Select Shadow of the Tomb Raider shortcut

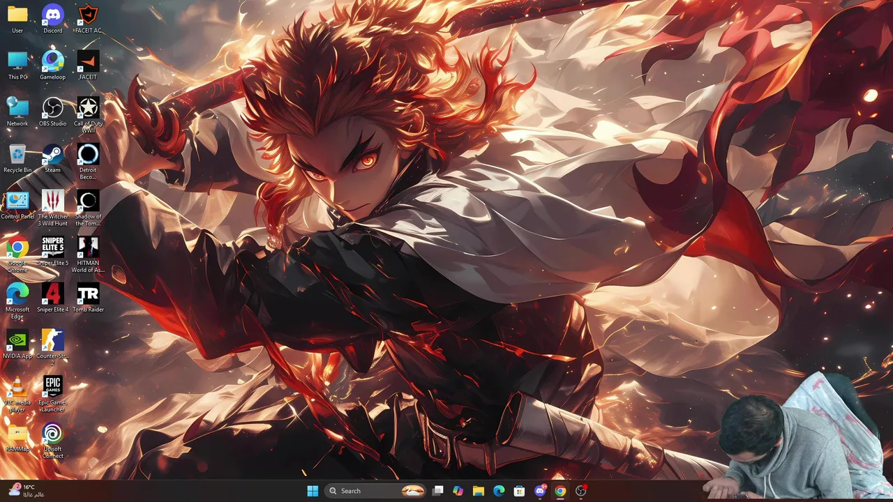click(x=88, y=208)
